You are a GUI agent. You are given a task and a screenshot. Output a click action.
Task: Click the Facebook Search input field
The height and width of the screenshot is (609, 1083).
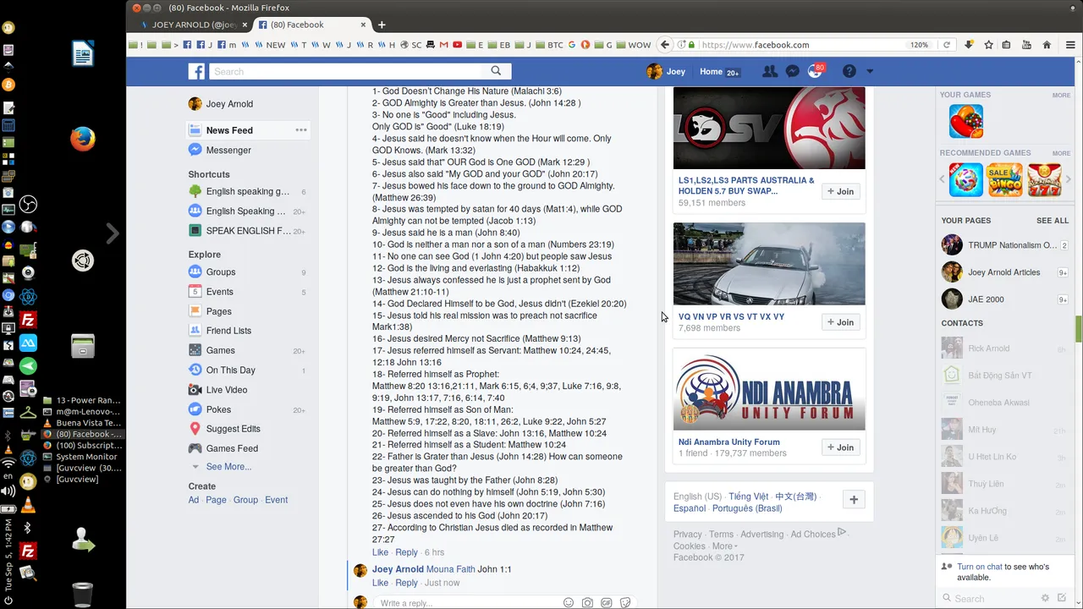(x=345, y=72)
